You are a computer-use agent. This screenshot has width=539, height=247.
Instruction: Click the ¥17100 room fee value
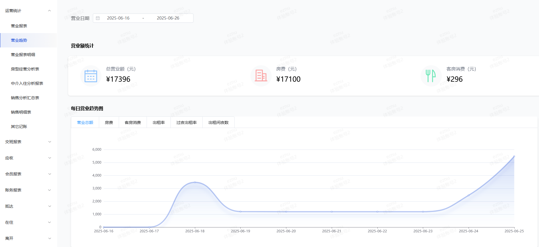pyautogui.click(x=288, y=79)
